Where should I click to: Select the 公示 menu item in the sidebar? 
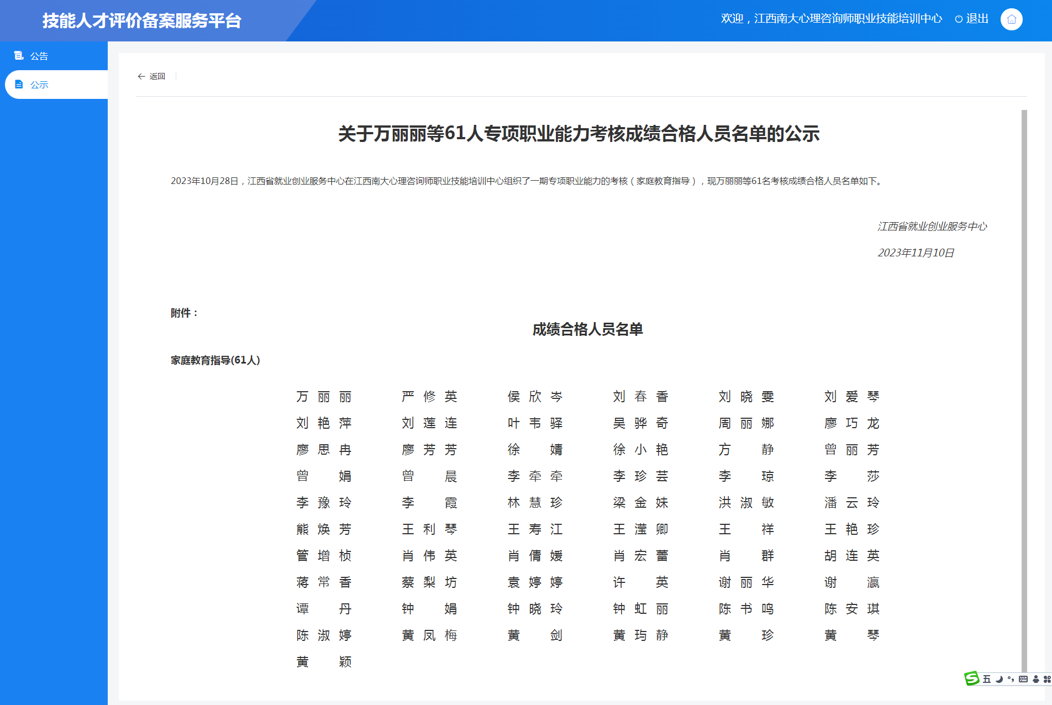[x=39, y=85]
